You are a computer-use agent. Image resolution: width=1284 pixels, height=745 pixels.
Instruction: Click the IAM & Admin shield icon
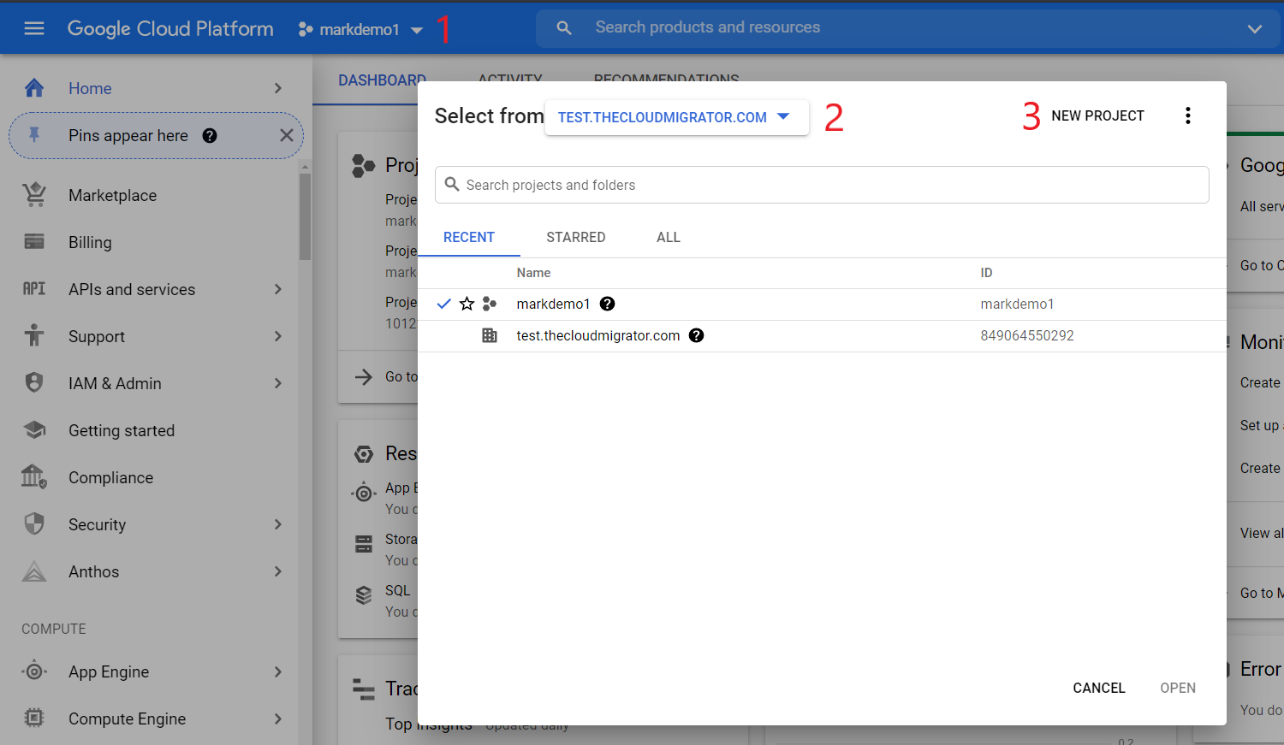pos(34,382)
